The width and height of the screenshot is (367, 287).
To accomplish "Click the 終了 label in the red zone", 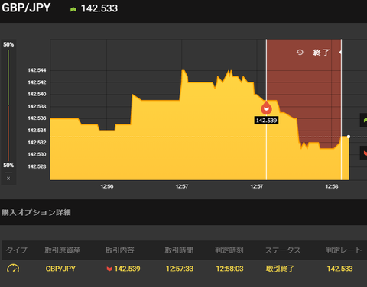I will click(x=321, y=53).
